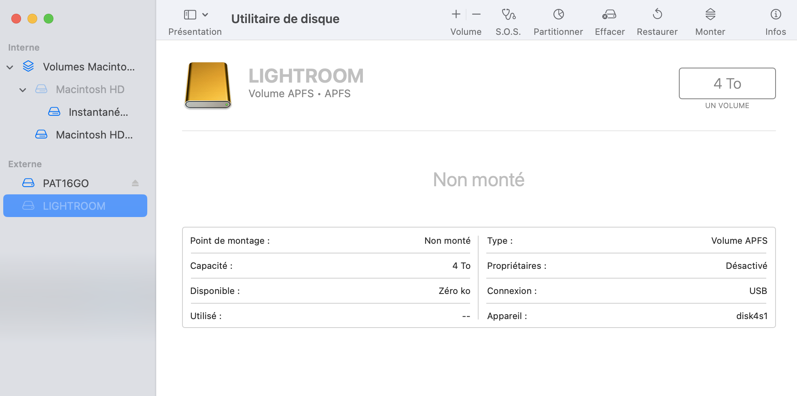The width and height of the screenshot is (797, 396).
Task: Zoom the window with green button
Action: point(49,19)
